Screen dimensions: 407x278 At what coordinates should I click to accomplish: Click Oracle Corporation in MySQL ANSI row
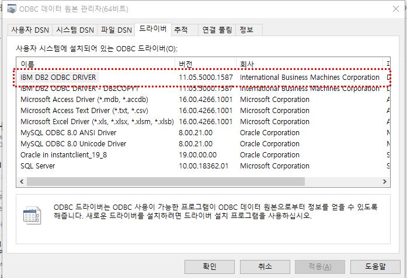pyautogui.click(x=269, y=133)
